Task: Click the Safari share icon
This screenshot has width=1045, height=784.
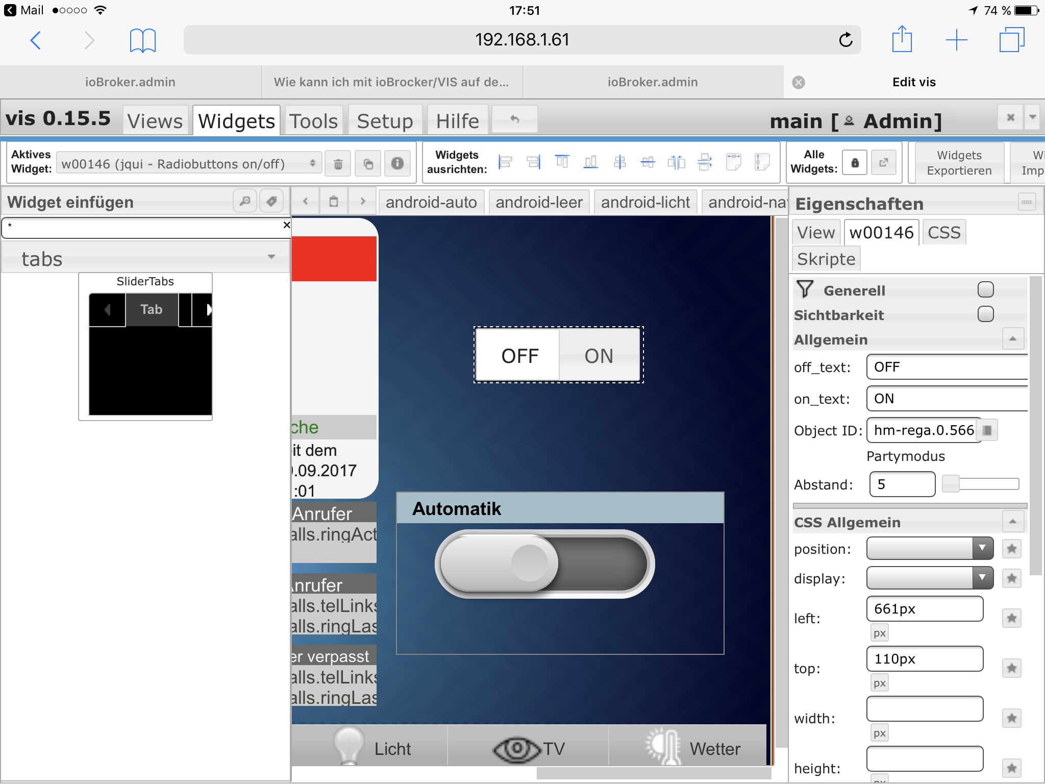Action: tap(902, 40)
